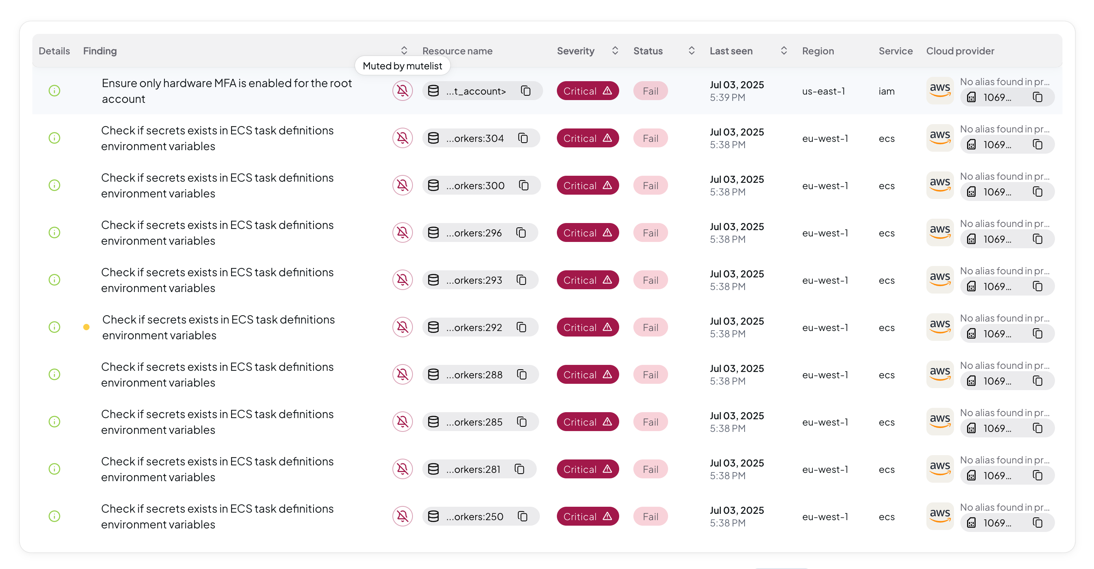This screenshot has height=569, width=1094.
Task: Copy resource name ...orkers:281
Action: point(519,469)
